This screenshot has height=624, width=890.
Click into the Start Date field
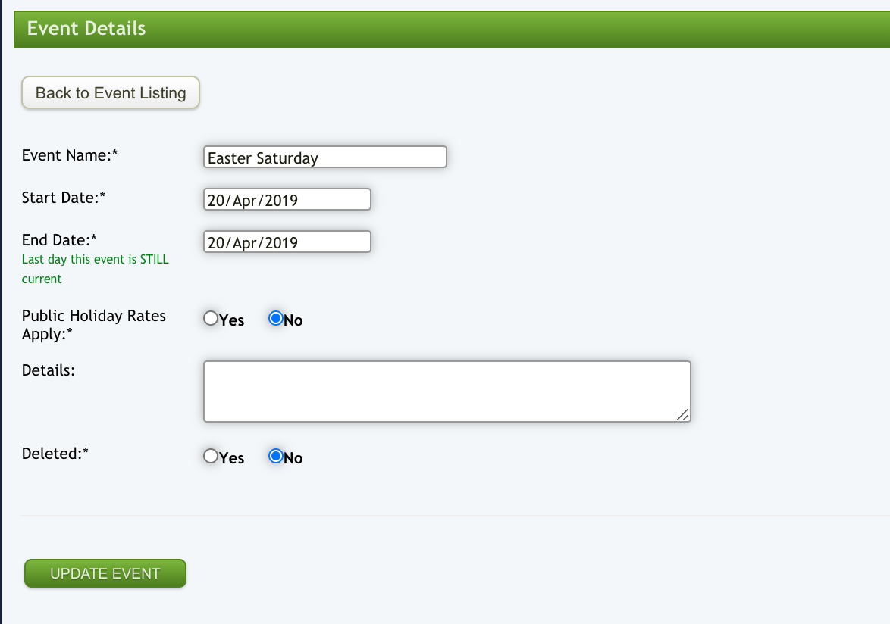tap(287, 200)
